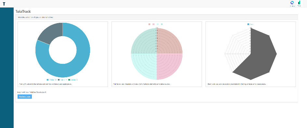Toggle the Shared legend in doughnut chart
Viewport: 307px width, 128px height.
click(x=73, y=80)
